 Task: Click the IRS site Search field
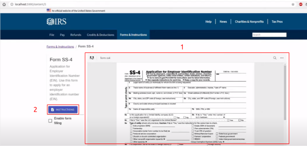pyautogui.click(x=269, y=35)
